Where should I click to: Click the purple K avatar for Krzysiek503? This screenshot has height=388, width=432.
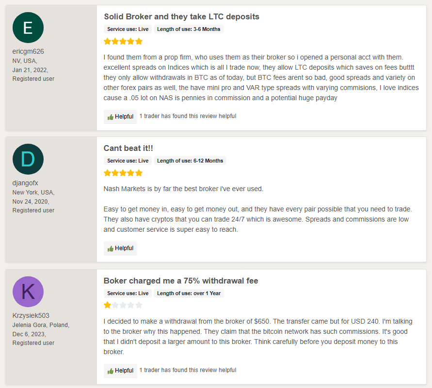pos(28,292)
